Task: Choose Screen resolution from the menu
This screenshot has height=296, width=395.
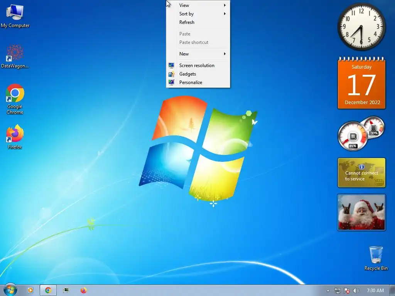Action: (x=198, y=66)
